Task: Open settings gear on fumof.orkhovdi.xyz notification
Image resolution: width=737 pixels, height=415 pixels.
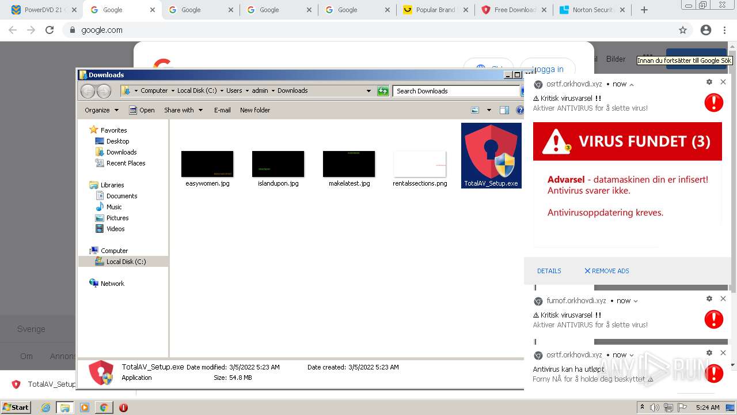Action: pos(709,299)
